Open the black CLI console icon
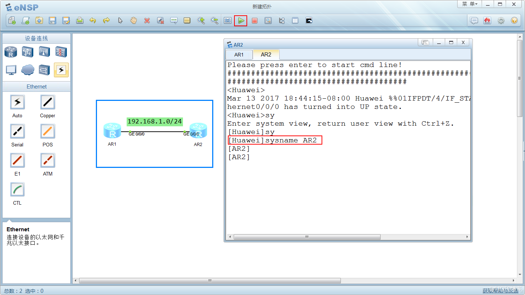Screen dimensions: 525x295 pos(309,21)
